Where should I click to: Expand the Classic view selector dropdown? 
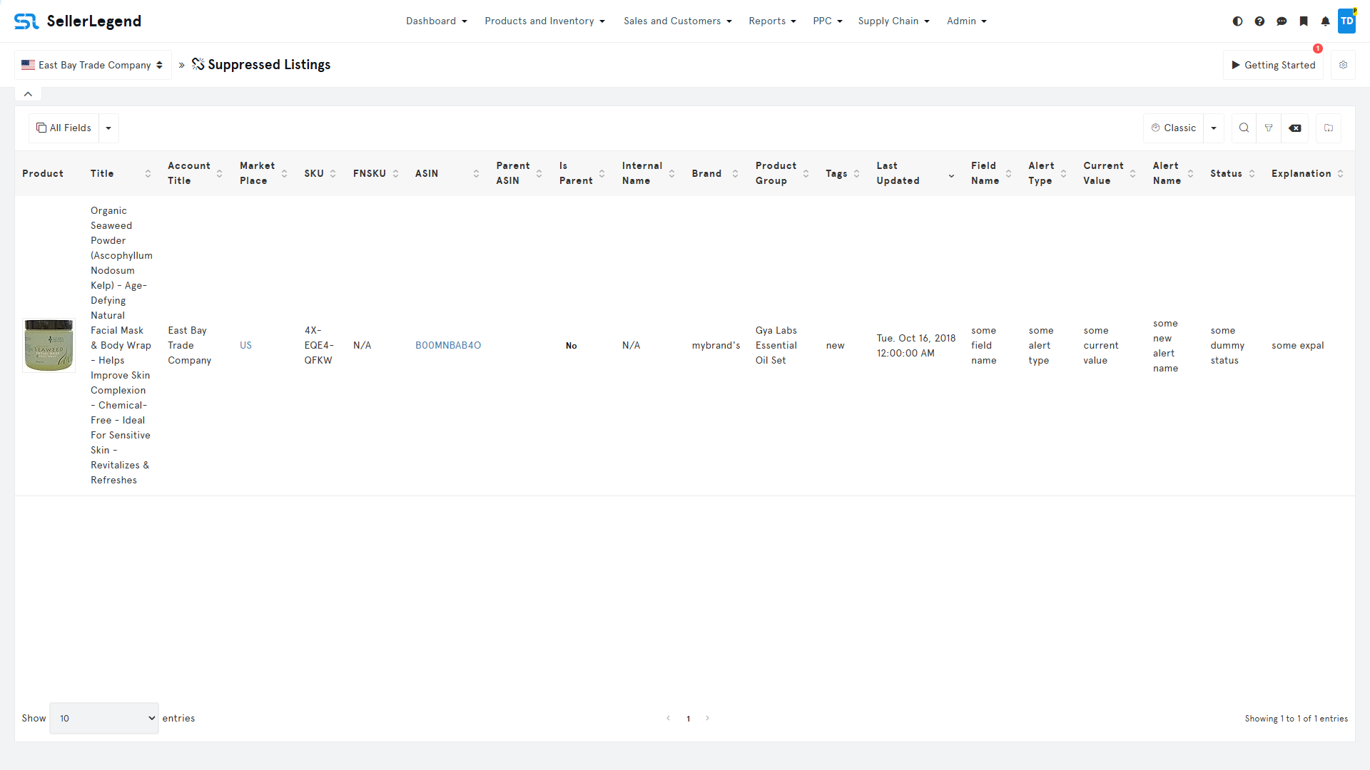(x=1213, y=128)
